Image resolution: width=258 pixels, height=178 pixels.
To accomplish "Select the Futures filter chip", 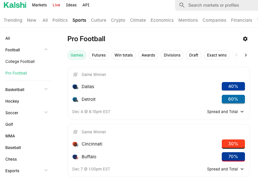I will [x=99, y=55].
